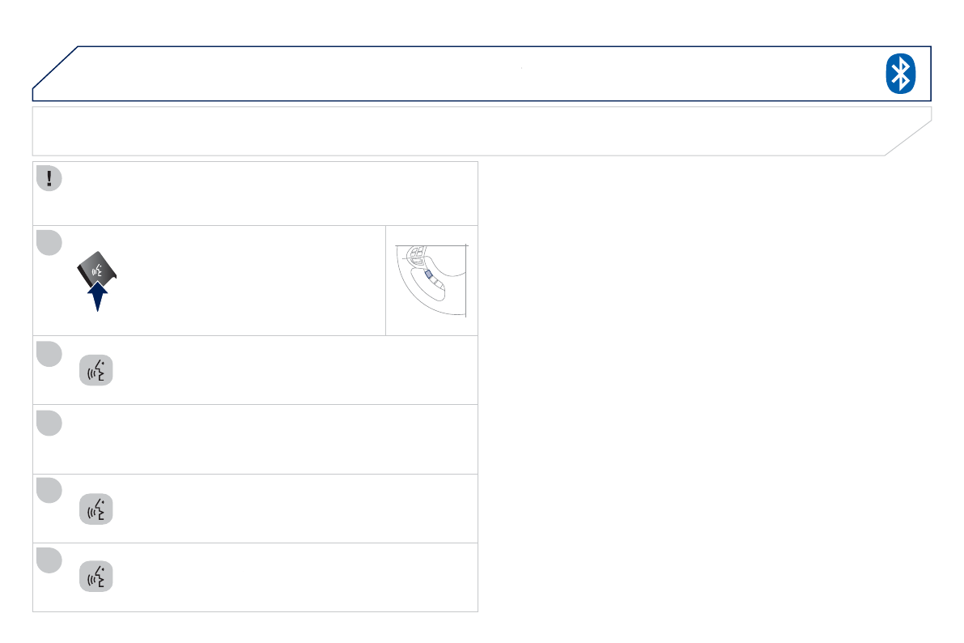Click the gray circle marker of step two

point(49,353)
